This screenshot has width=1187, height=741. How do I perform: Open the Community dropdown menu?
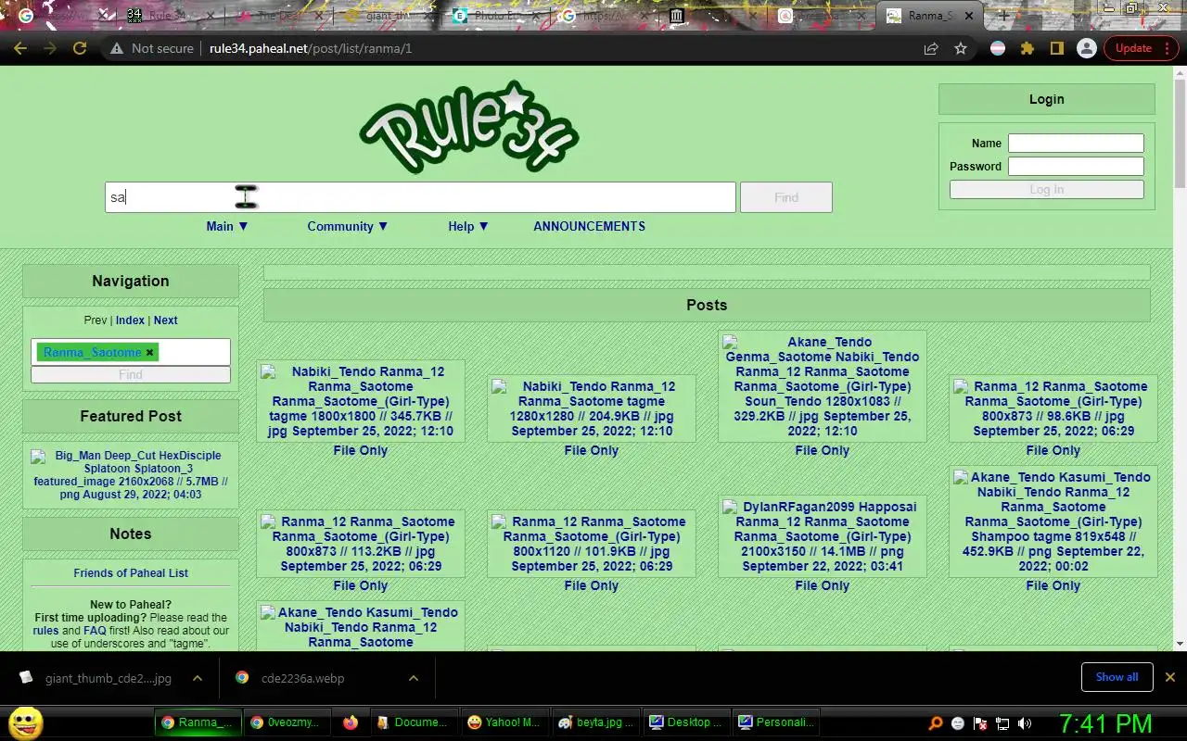pyautogui.click(x=348, y=226)
